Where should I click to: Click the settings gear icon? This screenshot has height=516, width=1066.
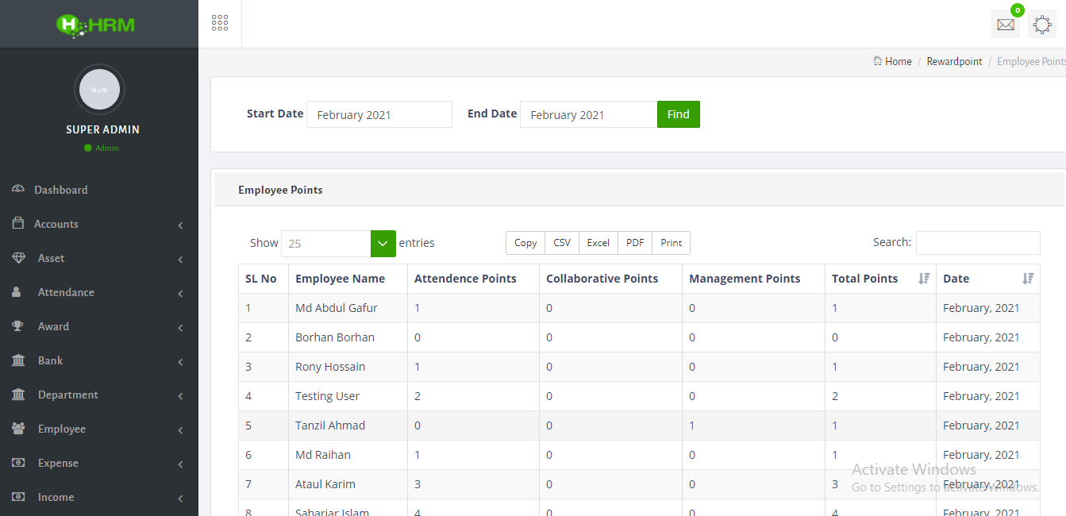pyautogui.click(x=1042, y=25)
